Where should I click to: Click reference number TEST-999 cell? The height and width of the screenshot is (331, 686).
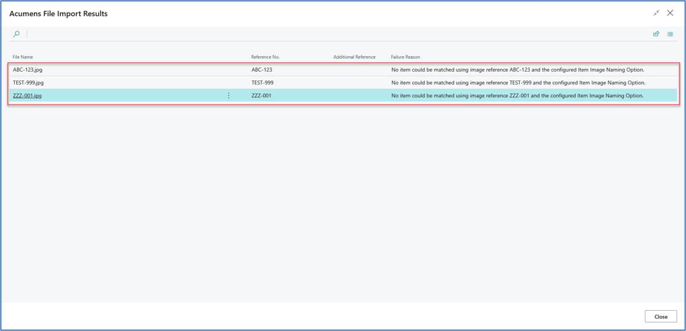tap(262, 82)
